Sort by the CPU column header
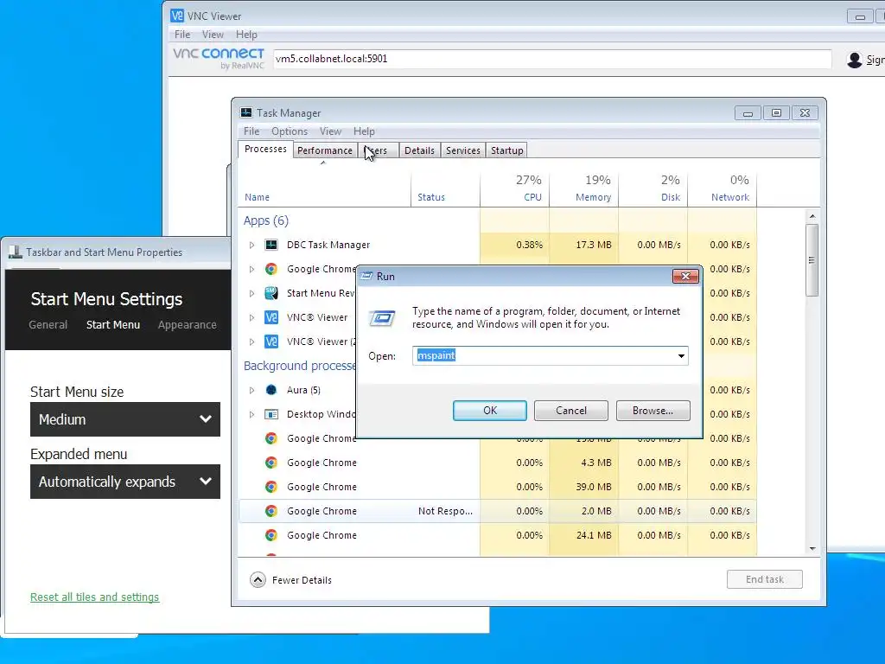This screenshot has height=664, width=885. [515, 188]
